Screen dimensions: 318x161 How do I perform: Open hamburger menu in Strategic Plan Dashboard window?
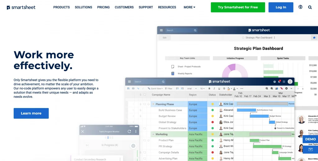tap(161, 30)
